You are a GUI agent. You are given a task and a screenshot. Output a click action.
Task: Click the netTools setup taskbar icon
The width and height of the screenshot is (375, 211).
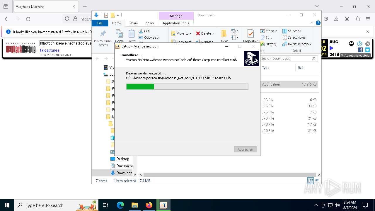point(163,205)
